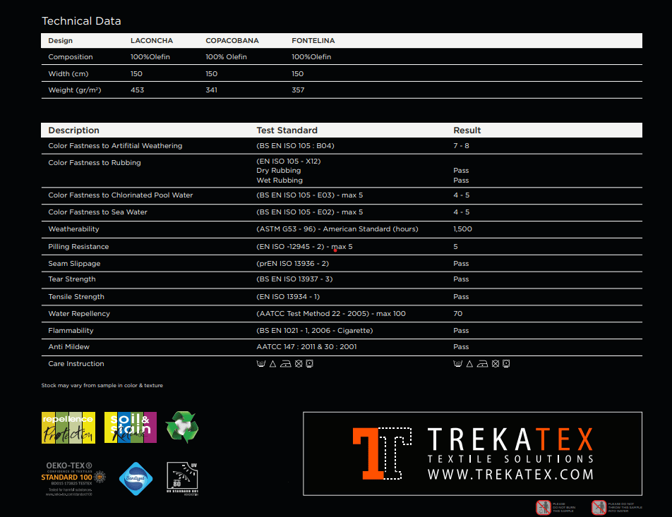Click the Width (cm) row label
The image size is (672, 517).
tap(68, 73)
